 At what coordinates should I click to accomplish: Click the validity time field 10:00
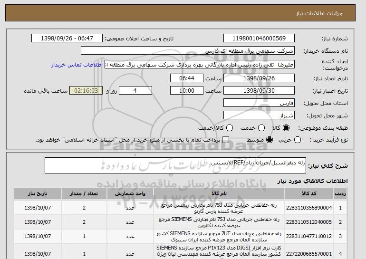click(x=187, y=91)
